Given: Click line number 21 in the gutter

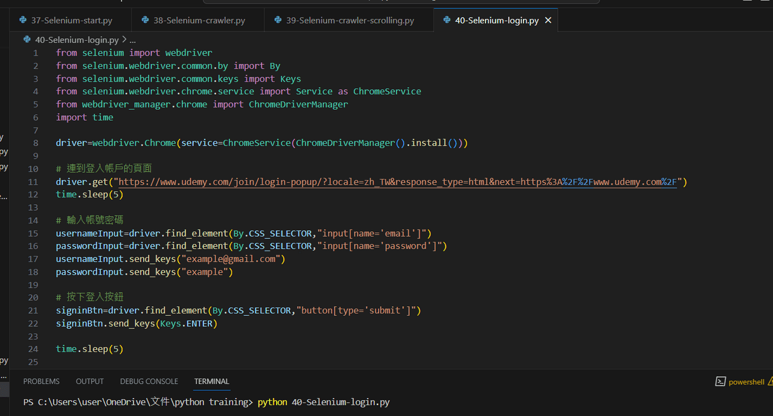Looking at the screenshot, I should [33, 310].
